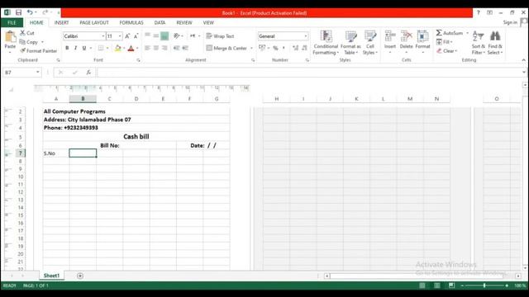Screen dimensions: 529x297
Task: Select the Cash bill heading cell
Action: [x=136, y=136]
